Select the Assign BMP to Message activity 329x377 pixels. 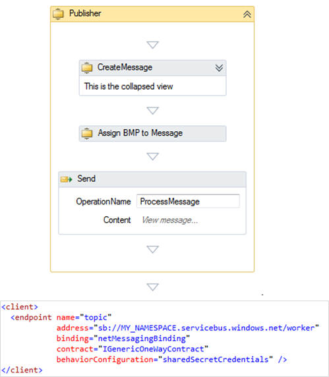coord(153,133)
